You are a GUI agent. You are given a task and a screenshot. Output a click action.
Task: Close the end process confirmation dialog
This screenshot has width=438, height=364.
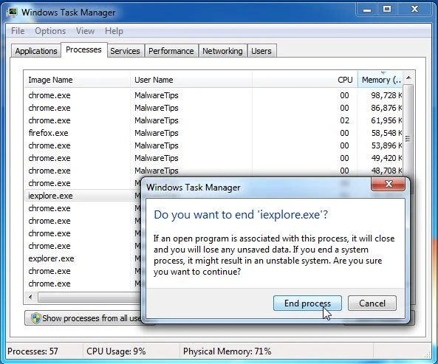pos(389,184)
